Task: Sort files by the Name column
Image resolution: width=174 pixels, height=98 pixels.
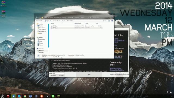Action: pos(52,23)
